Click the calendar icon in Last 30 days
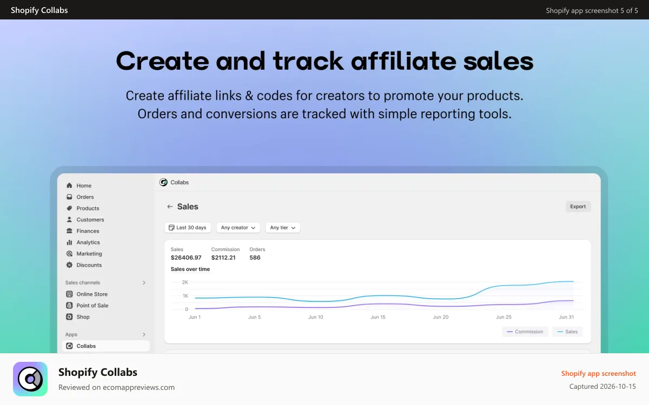This screenshot has height=405, width=649. [171, 228]
